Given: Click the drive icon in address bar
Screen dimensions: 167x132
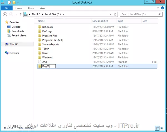Looking at the screenshot, I should pyautogui.click(x=26, y=14).
